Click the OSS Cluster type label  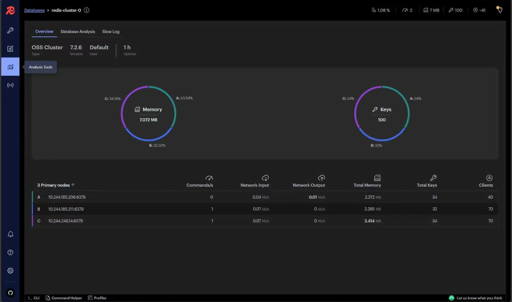47,47
